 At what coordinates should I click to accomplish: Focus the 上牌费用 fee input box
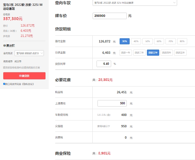click(x=112, y=103)
